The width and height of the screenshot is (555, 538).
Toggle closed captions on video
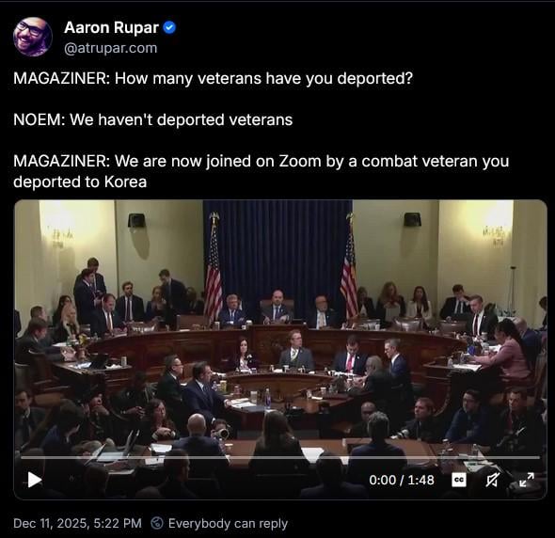coord(459,480)
